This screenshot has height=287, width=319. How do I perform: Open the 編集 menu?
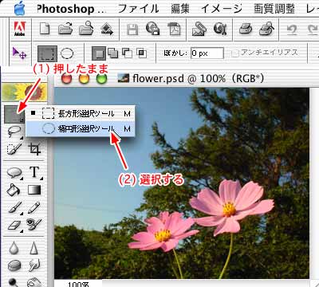180,9
